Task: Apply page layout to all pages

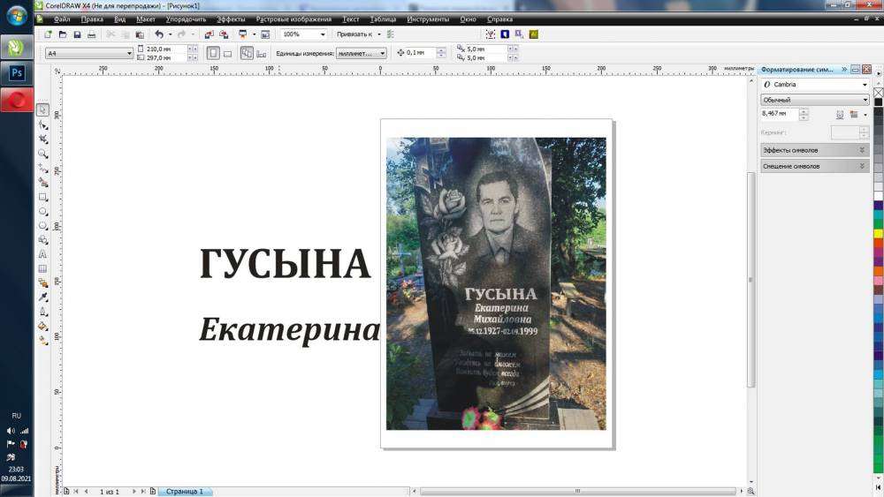Action: (247, 53)
